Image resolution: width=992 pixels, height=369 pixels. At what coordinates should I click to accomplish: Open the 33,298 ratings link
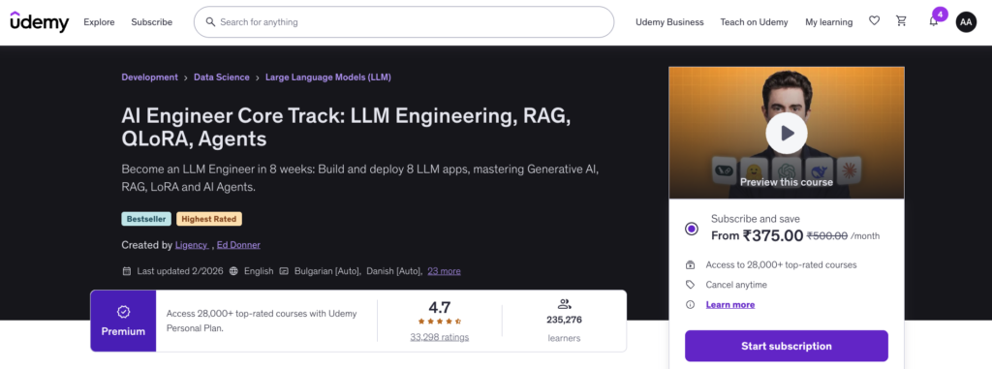440,337
